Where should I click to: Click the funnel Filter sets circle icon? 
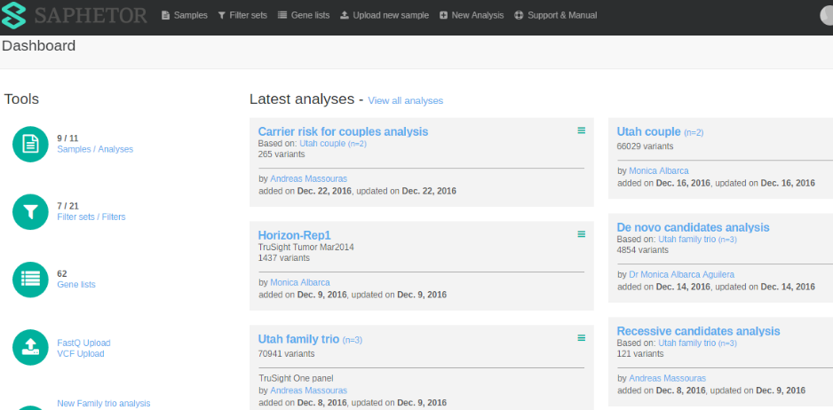[x=30, y=212]
